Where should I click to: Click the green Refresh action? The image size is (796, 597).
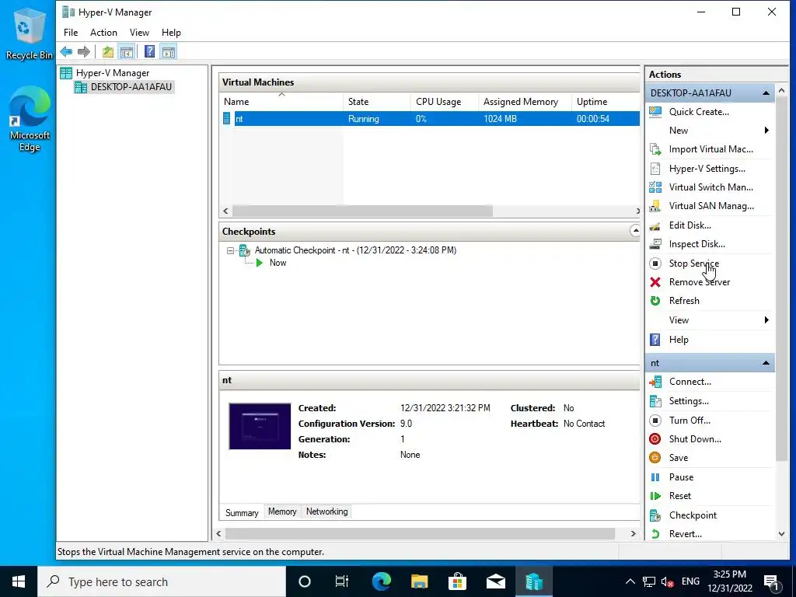click(684, 301)
